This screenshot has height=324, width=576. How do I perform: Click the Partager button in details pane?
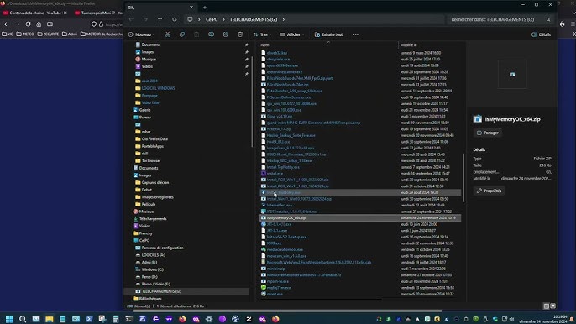(488, 133)
